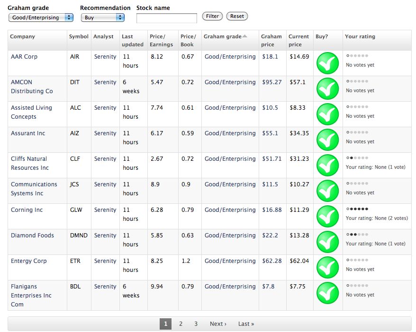Click the Filter button

tap(212, 16)
